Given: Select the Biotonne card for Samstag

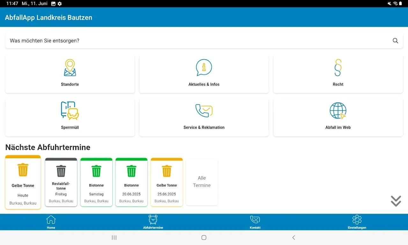Looking at the screenshot, I should [96, 182].
